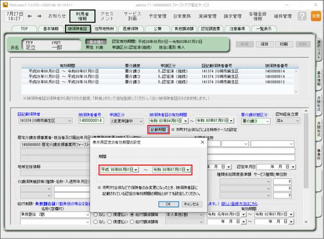The width and height of the screenshot is (324, 239).
Task: Click the main form panel vertical scrollbar
Action: point(306,166)
